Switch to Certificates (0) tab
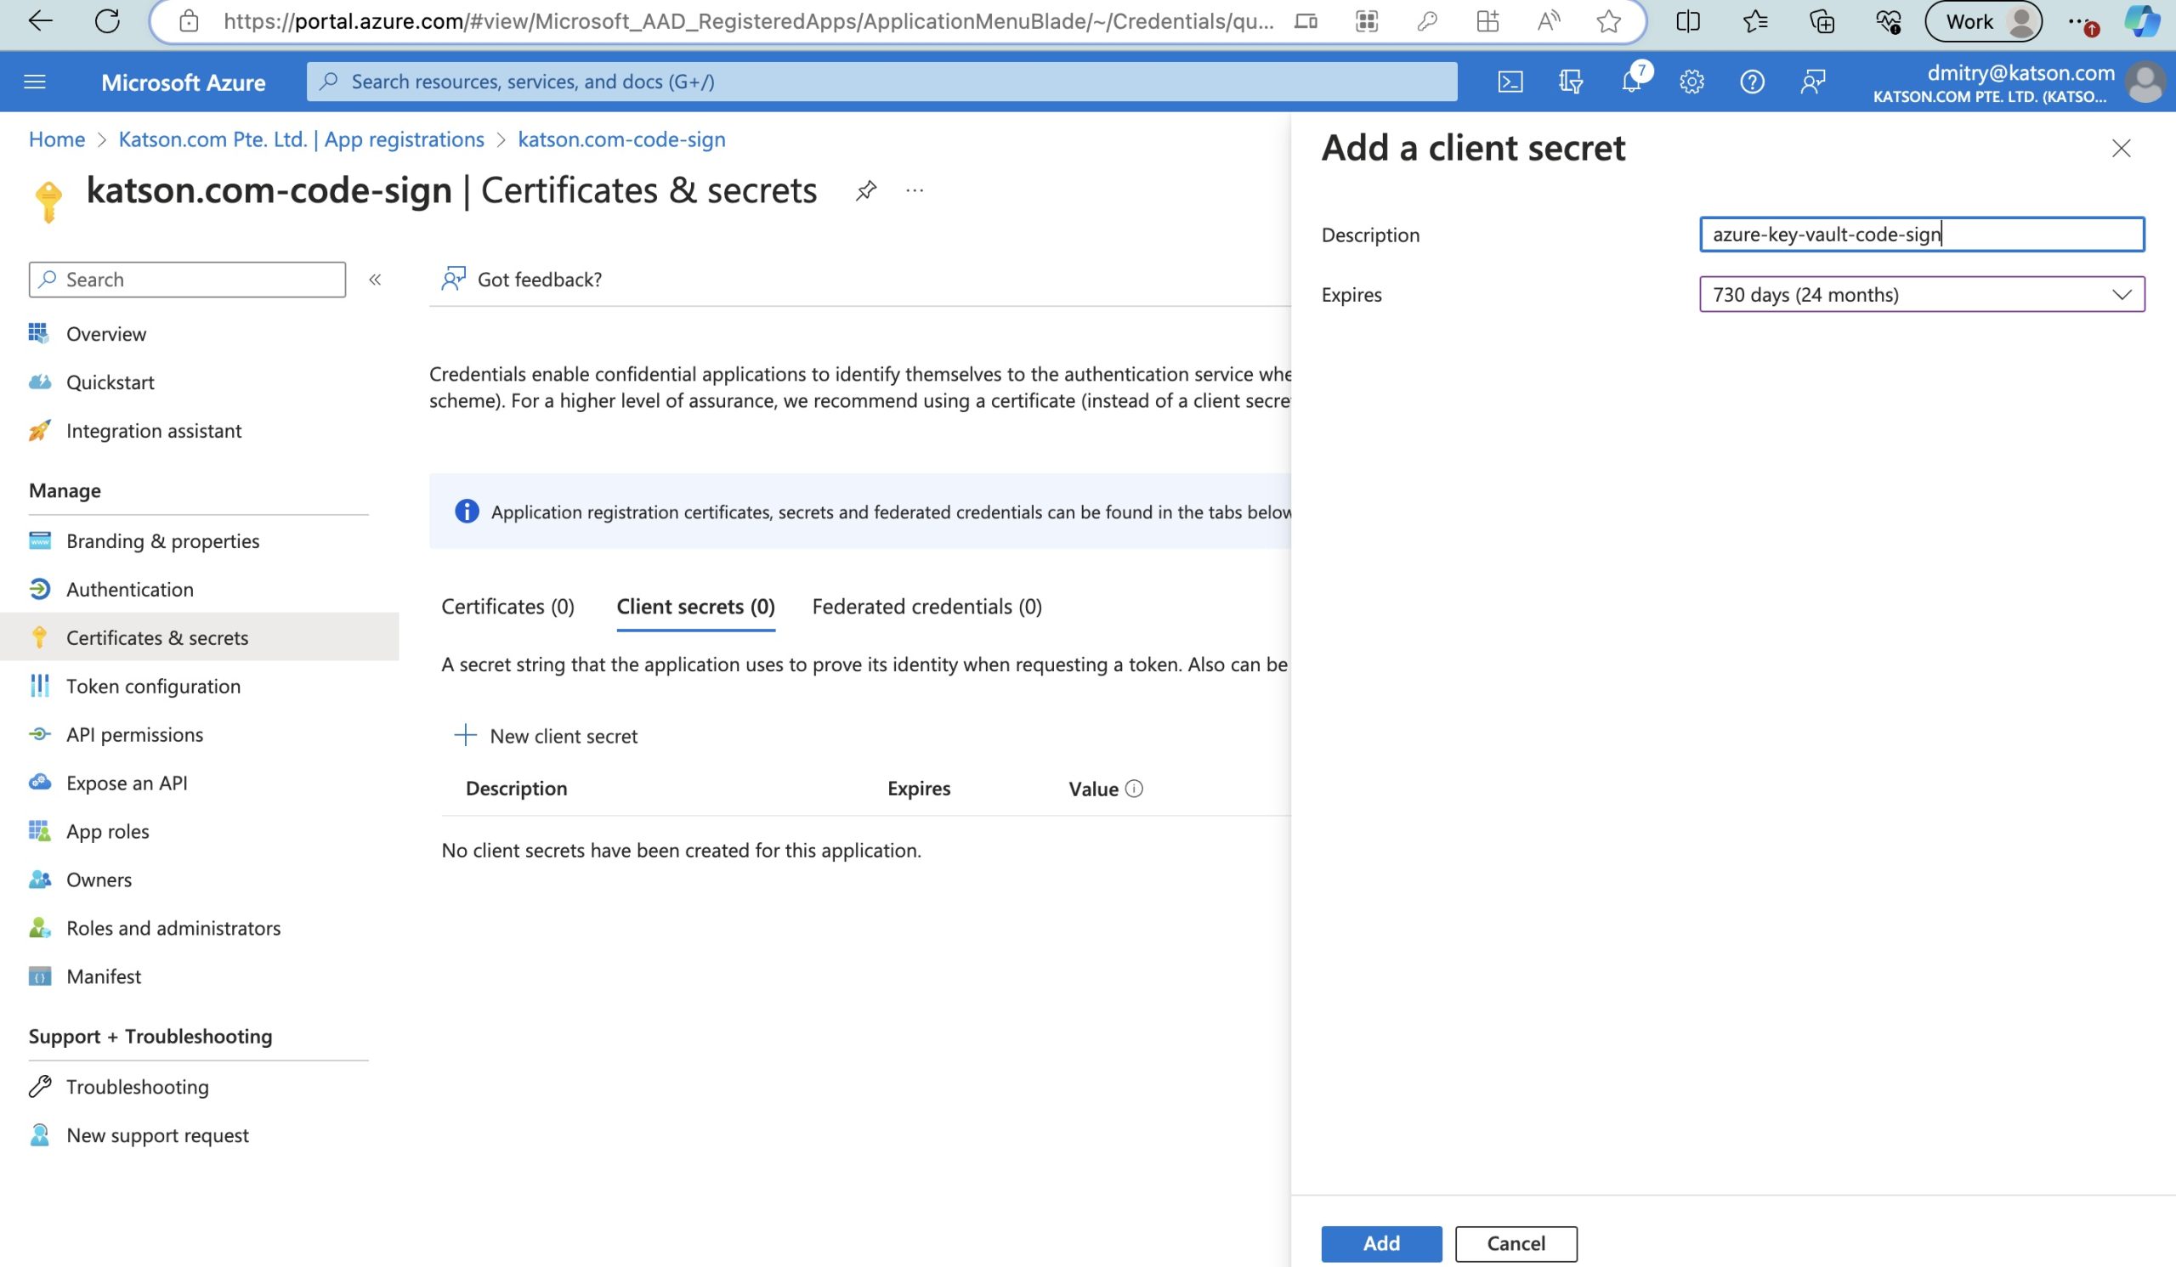 click(507, 607)
